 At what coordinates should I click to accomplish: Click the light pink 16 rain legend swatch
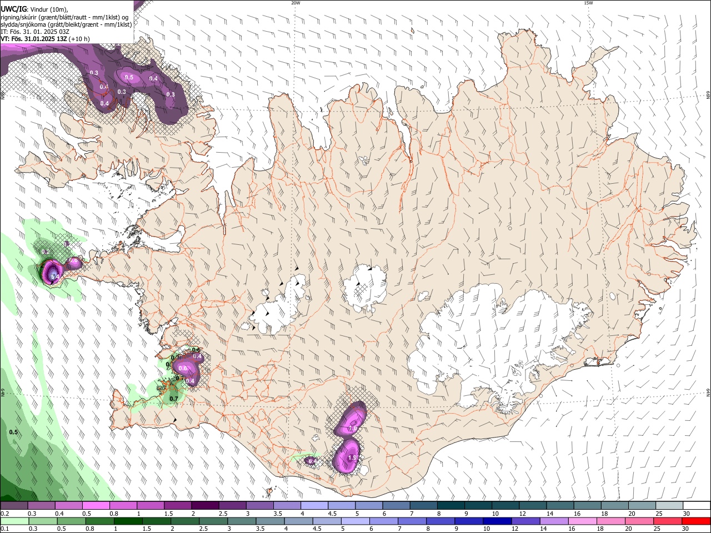[x=583, y=521]
